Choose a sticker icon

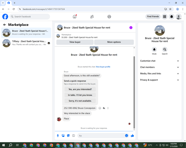click(x=68, y=136)
